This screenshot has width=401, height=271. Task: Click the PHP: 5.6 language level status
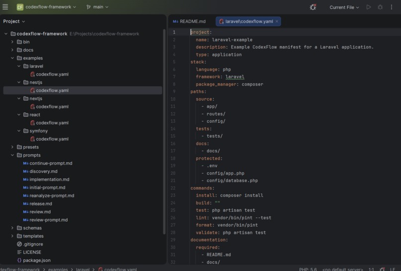(x=307, y=269)
